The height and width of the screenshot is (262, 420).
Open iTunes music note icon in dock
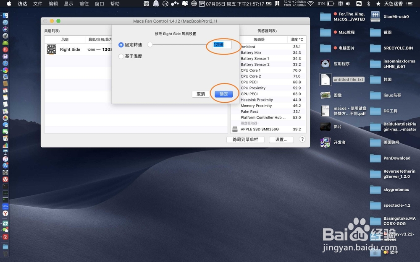point(5,159)
